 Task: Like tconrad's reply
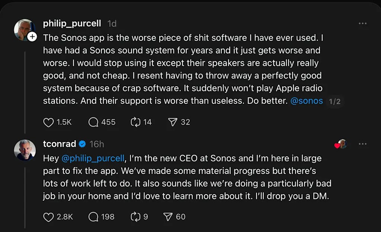tap(49, 217)
